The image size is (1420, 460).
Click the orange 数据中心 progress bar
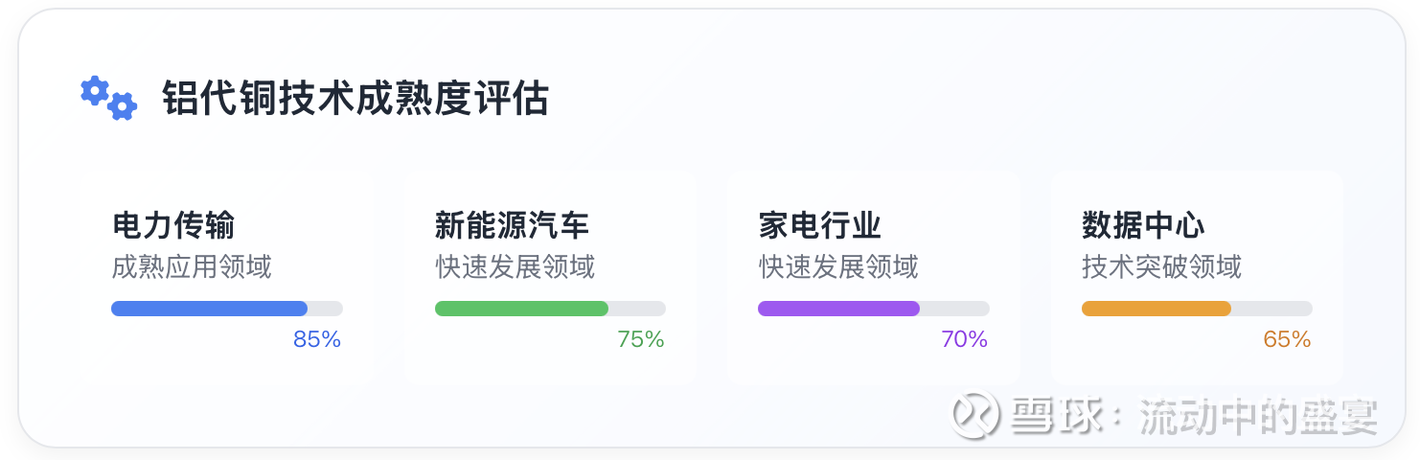pos(1156,309)
